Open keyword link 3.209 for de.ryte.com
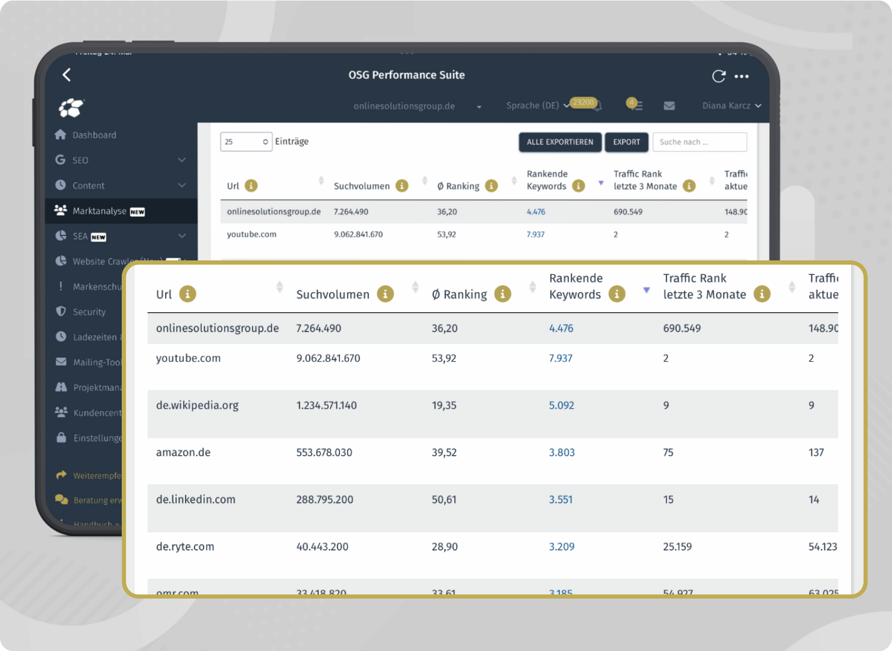Screen dimensions: 892x651 point(561,547)
